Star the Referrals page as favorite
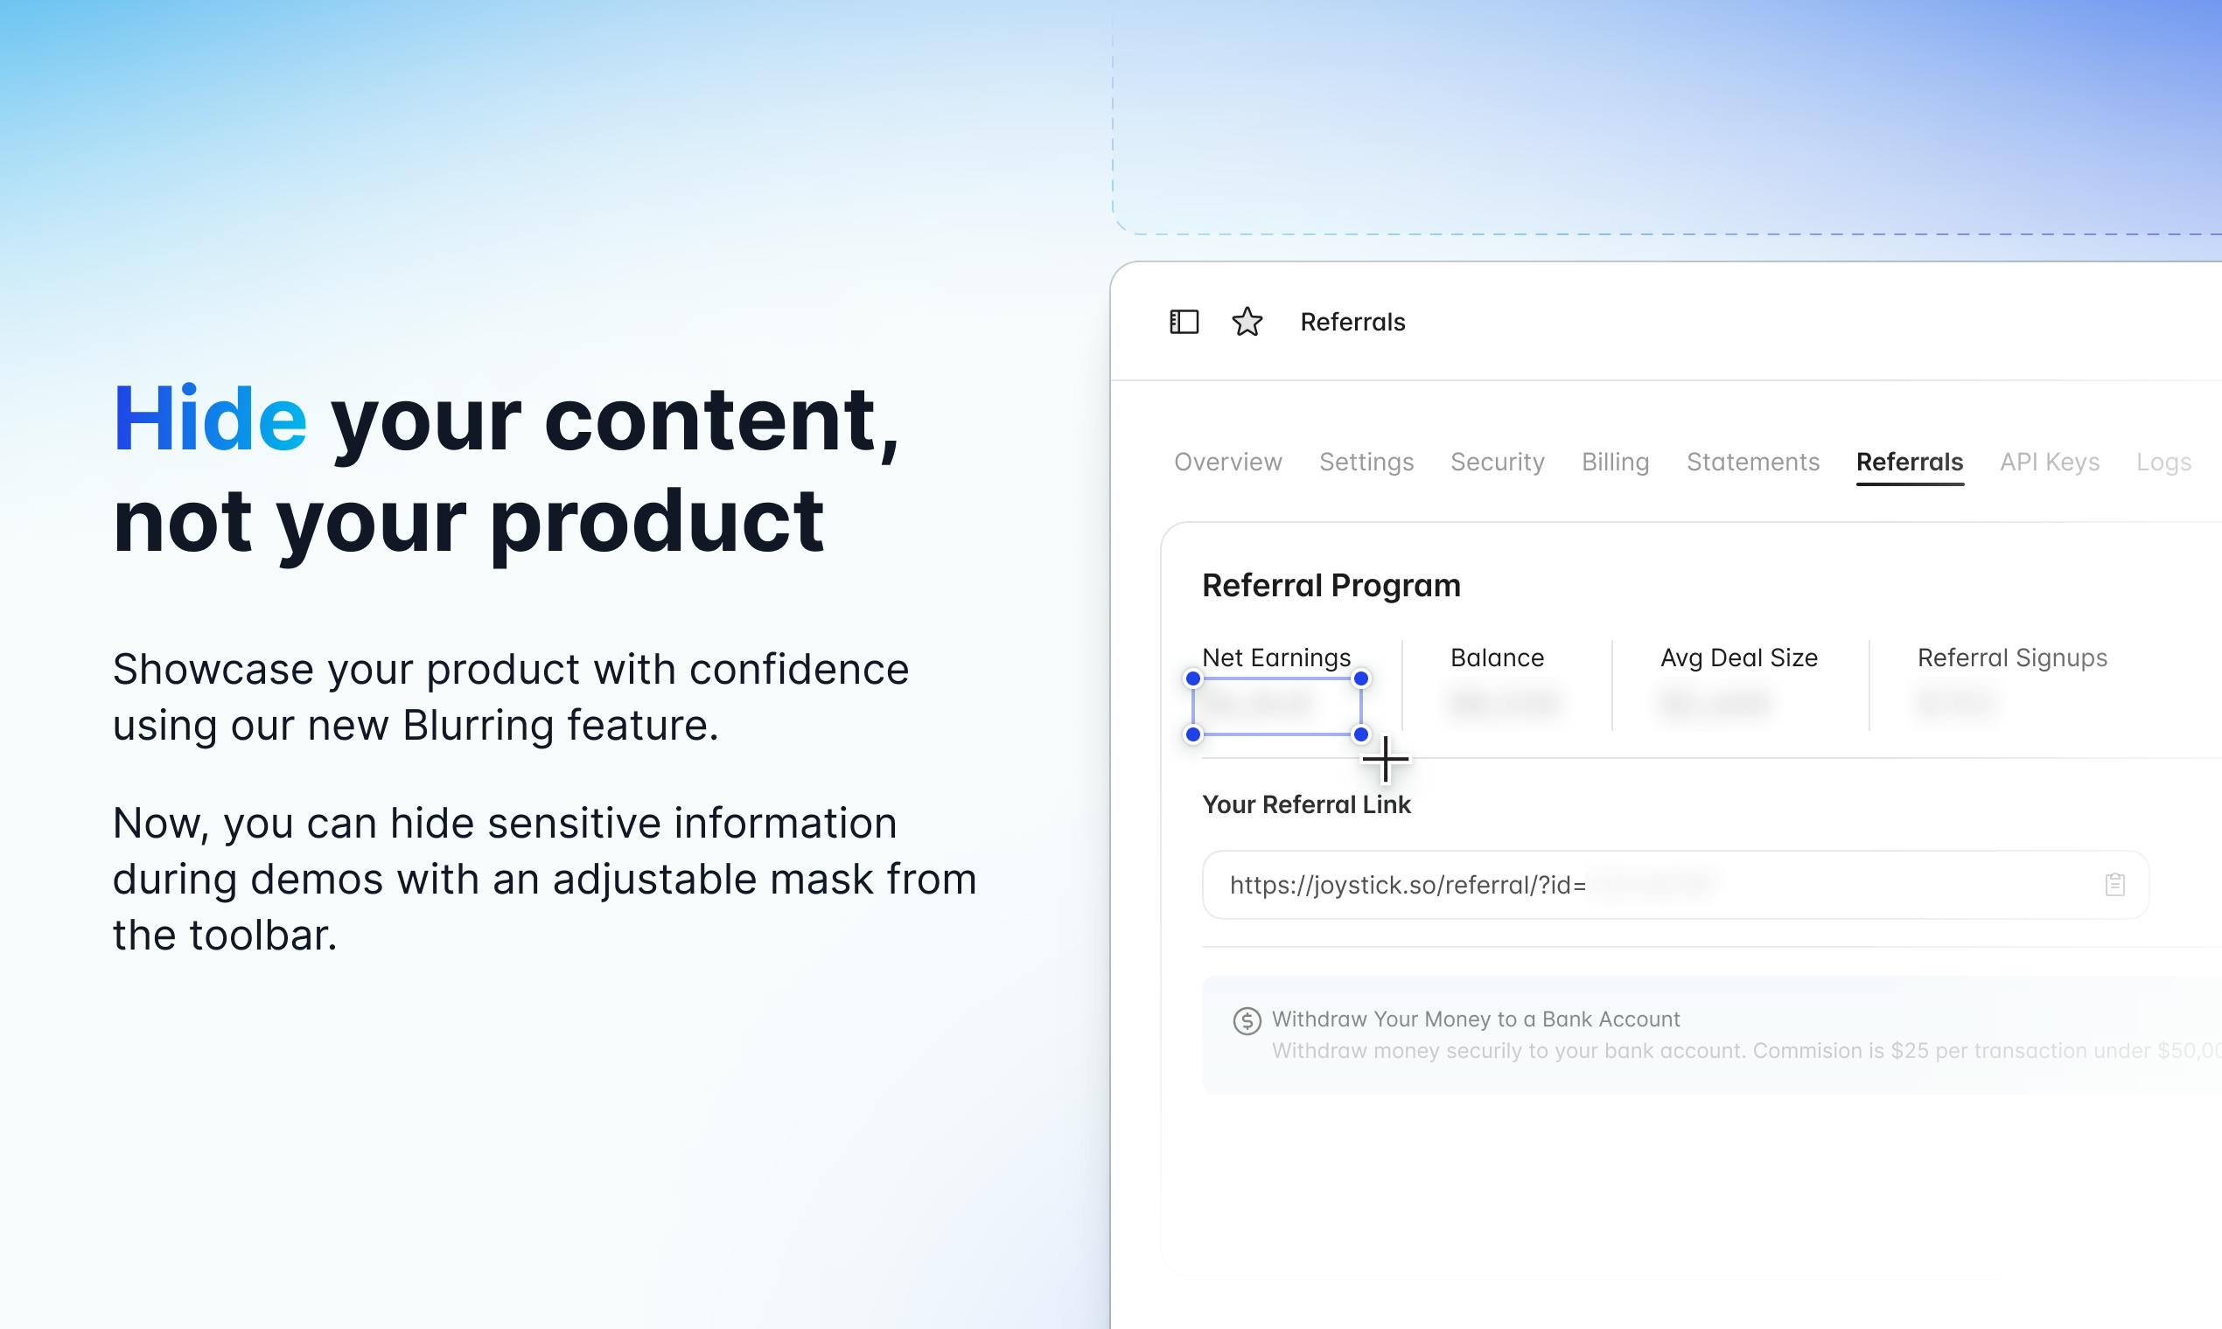The height and width of the screenshot is (1329, 2222). click(1247, 322)
